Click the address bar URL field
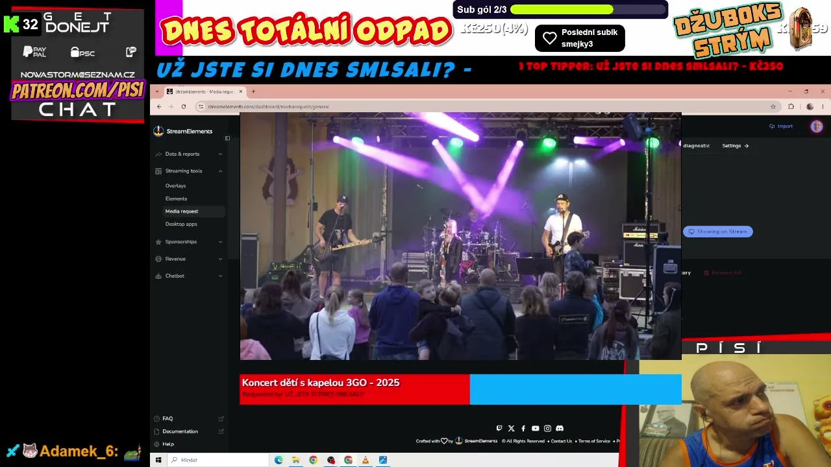 click(484, 106)
